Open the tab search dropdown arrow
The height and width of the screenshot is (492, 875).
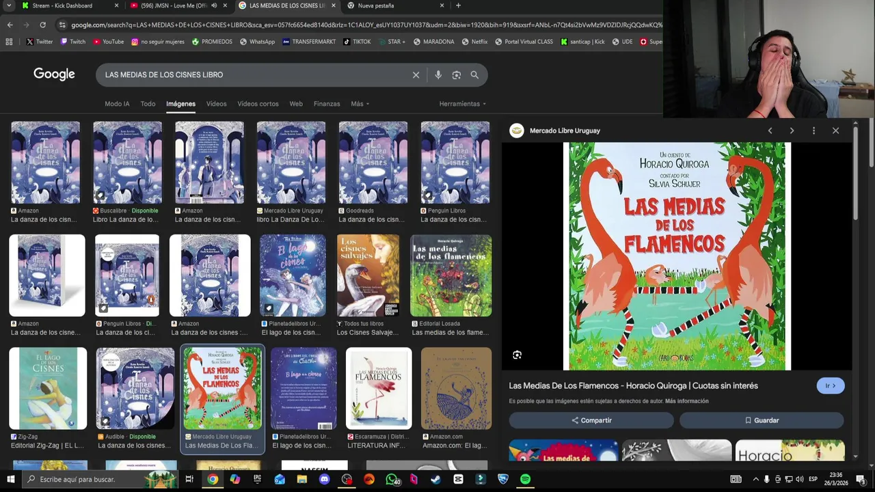(10, 5)
